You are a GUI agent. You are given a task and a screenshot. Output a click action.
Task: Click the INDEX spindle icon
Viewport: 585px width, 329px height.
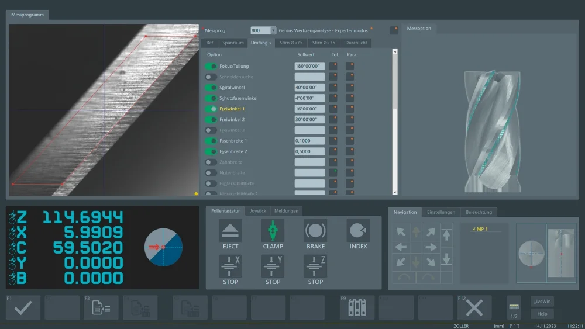pyautogui.click(x=358, y=231)
